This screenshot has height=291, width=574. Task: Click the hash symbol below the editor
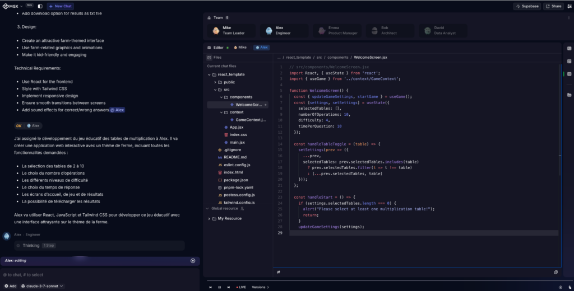(279, 272)
